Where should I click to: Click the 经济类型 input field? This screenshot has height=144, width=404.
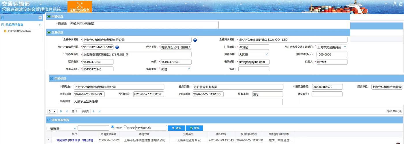(x=176, y=47)
